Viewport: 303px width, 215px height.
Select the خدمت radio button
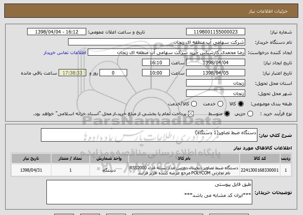(220, 104)
